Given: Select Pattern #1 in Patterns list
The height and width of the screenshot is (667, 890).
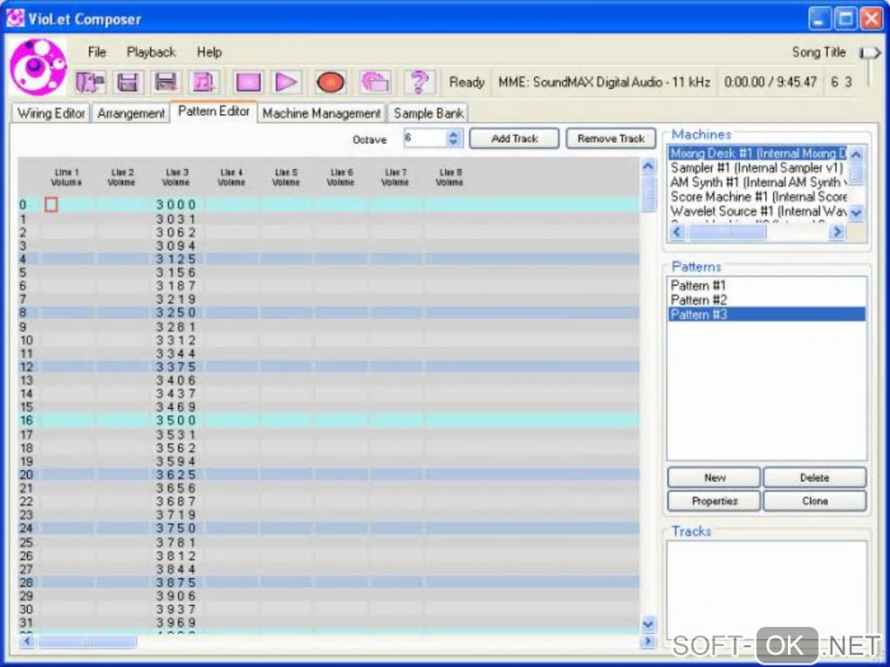Looking at the screenshot, I should point(766,285).
